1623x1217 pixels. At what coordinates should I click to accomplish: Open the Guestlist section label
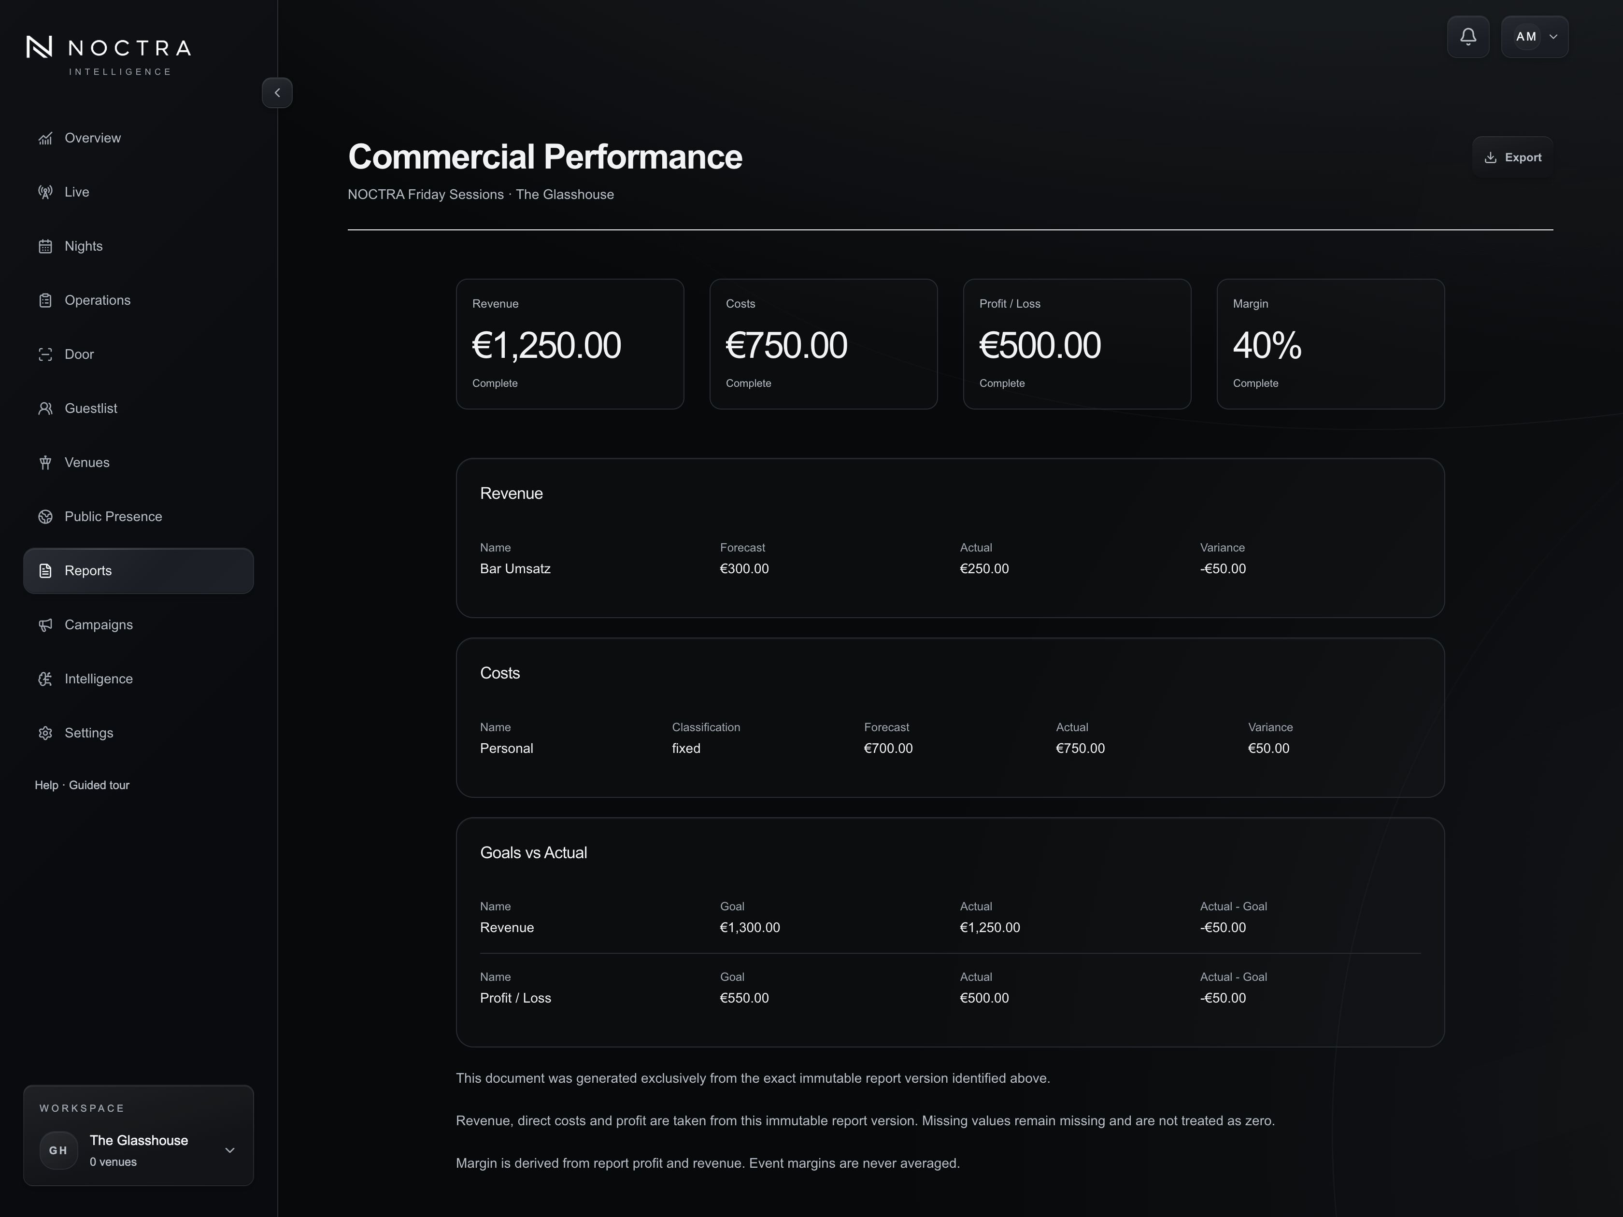(91, 409)
